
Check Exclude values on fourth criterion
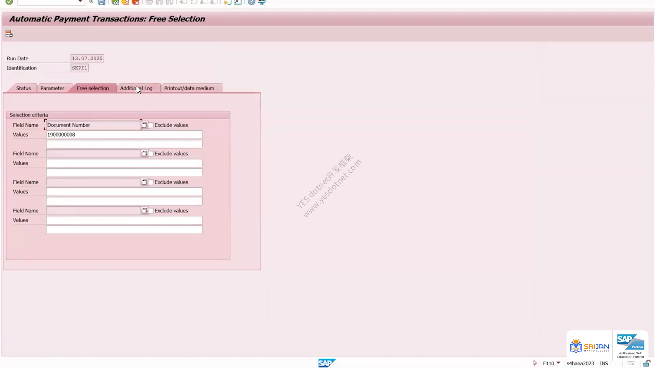151,211
